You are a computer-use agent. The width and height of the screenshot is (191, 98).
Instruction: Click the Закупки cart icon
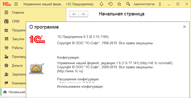click(x=6, y=39)
